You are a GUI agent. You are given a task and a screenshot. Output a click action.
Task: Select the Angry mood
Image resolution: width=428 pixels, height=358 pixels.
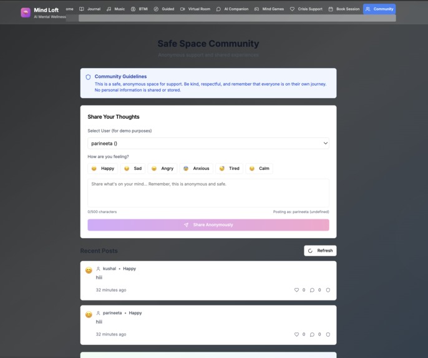pyautogui.click(x=162, y=168)
